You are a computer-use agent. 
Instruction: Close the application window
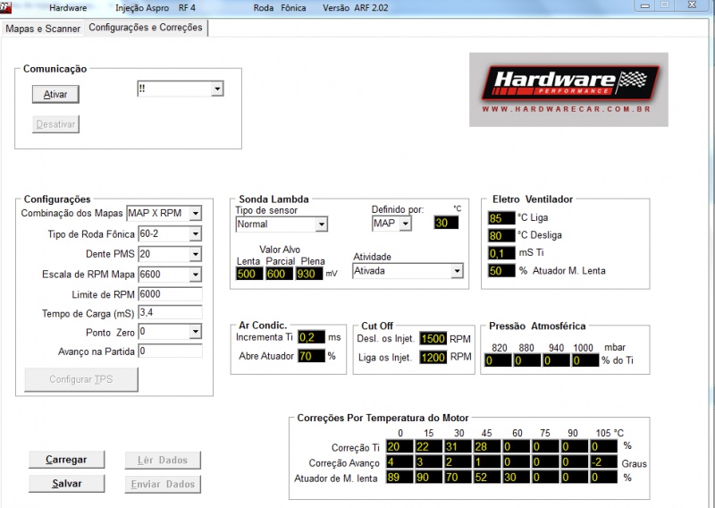692,5
